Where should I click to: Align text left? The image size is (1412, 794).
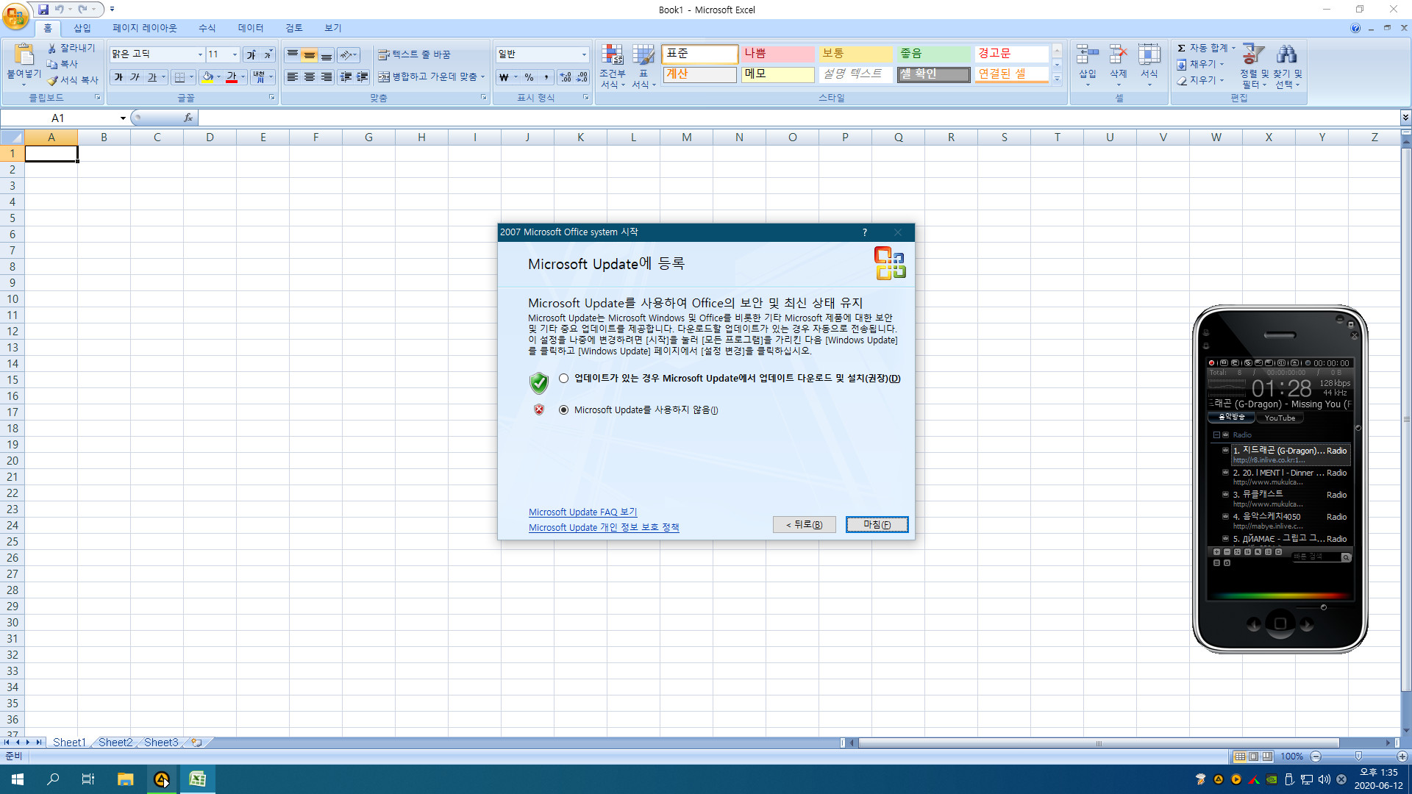pos(293,77)
